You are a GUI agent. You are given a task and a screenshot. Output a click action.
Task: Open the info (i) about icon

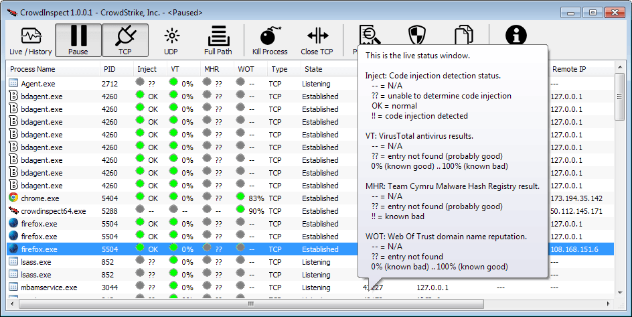[514, 35]
